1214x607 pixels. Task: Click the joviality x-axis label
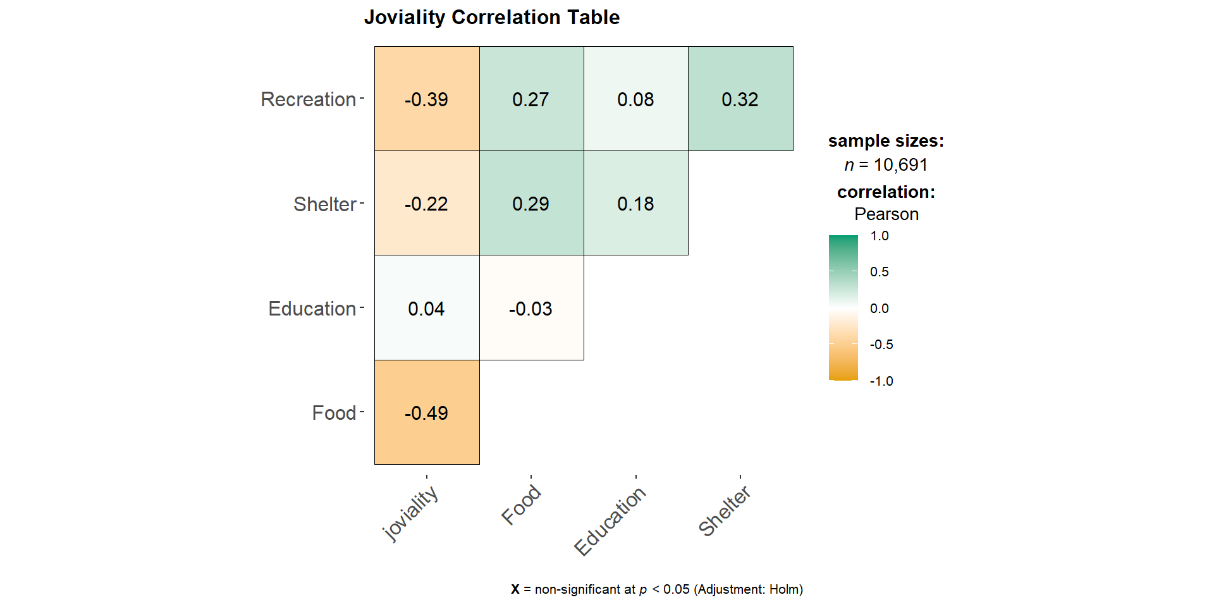(x=410, y=513)
